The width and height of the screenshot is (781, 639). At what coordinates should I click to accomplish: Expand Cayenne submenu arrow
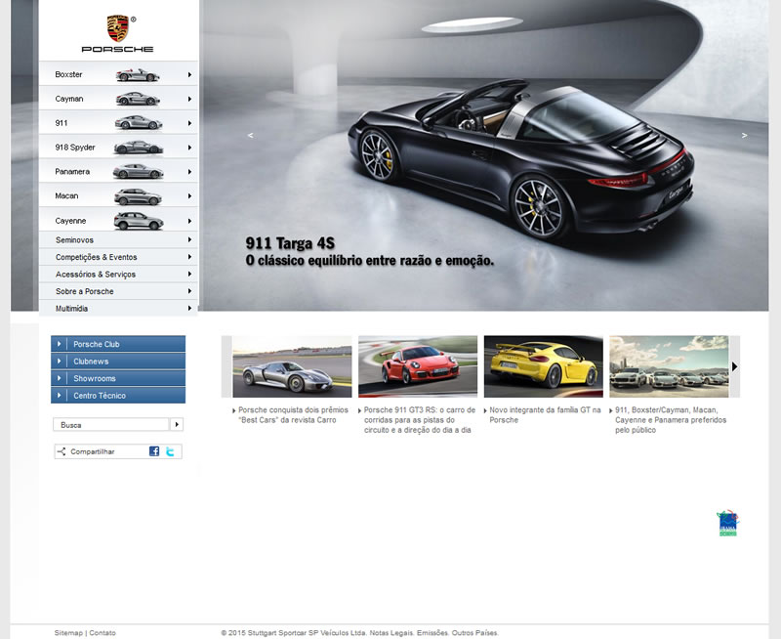[189, 221]
